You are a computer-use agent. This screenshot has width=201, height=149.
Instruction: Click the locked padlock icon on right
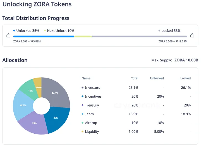[192, 36]
